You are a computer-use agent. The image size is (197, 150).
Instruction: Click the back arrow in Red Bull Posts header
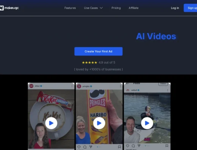127,84
